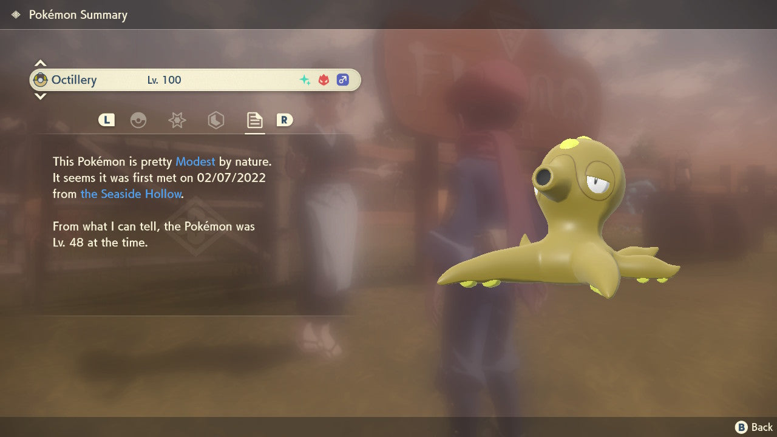Click the Octillery name label

pos(74,80)
